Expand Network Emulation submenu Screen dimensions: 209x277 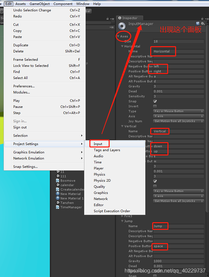(x=45, y=158)
